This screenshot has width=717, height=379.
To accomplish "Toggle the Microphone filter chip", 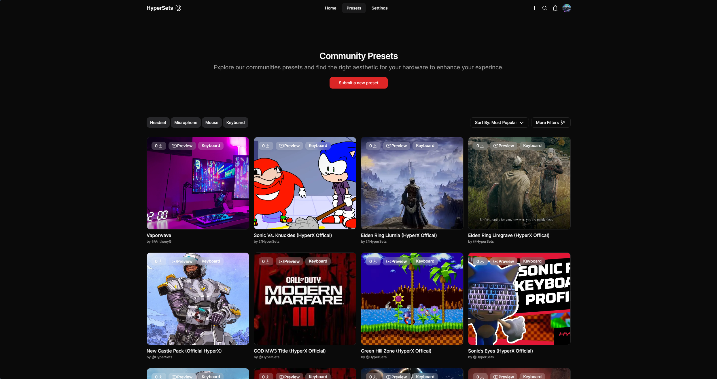I will pyautogui.click(x=186, y=122).
